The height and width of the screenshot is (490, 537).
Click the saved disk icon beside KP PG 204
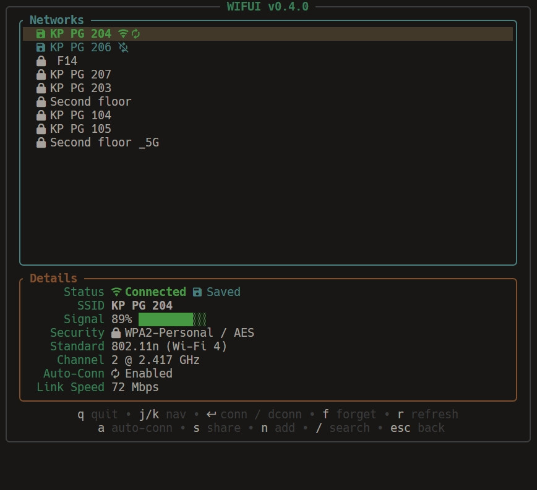(x=41, y=34)
